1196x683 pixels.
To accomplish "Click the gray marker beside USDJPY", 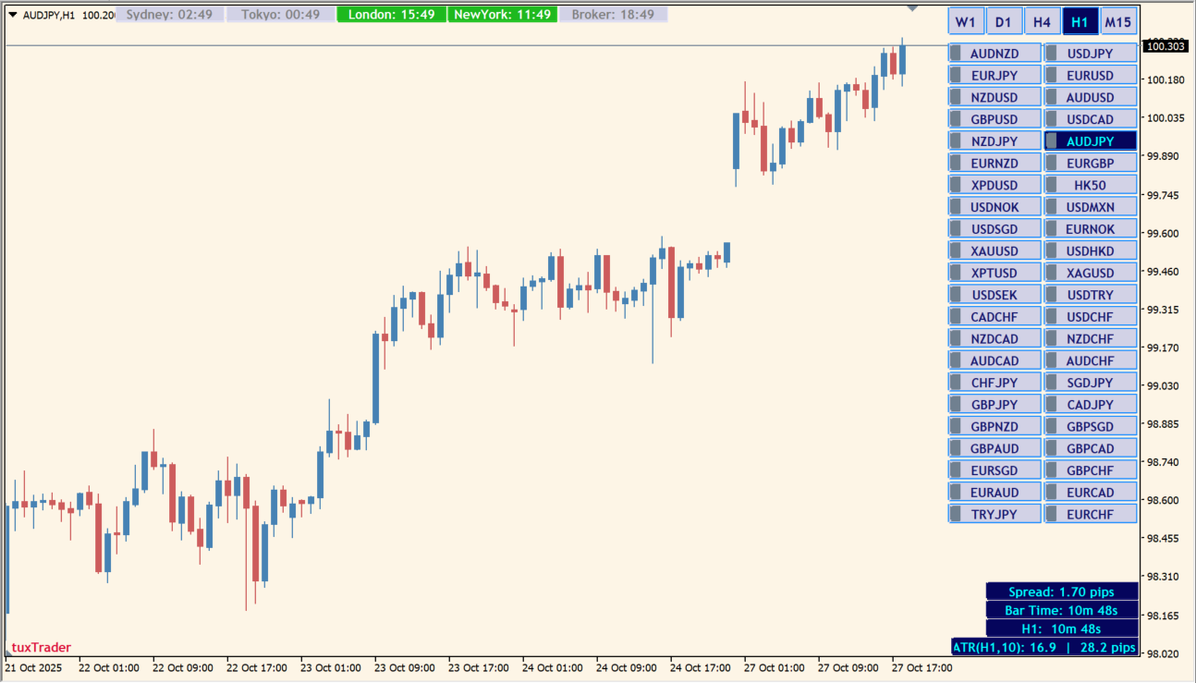I will (x=1052, y=54).
